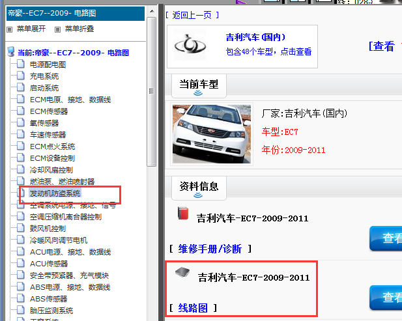
Task: Select ECM设备控制 tree item
Action: coord(53,158)
